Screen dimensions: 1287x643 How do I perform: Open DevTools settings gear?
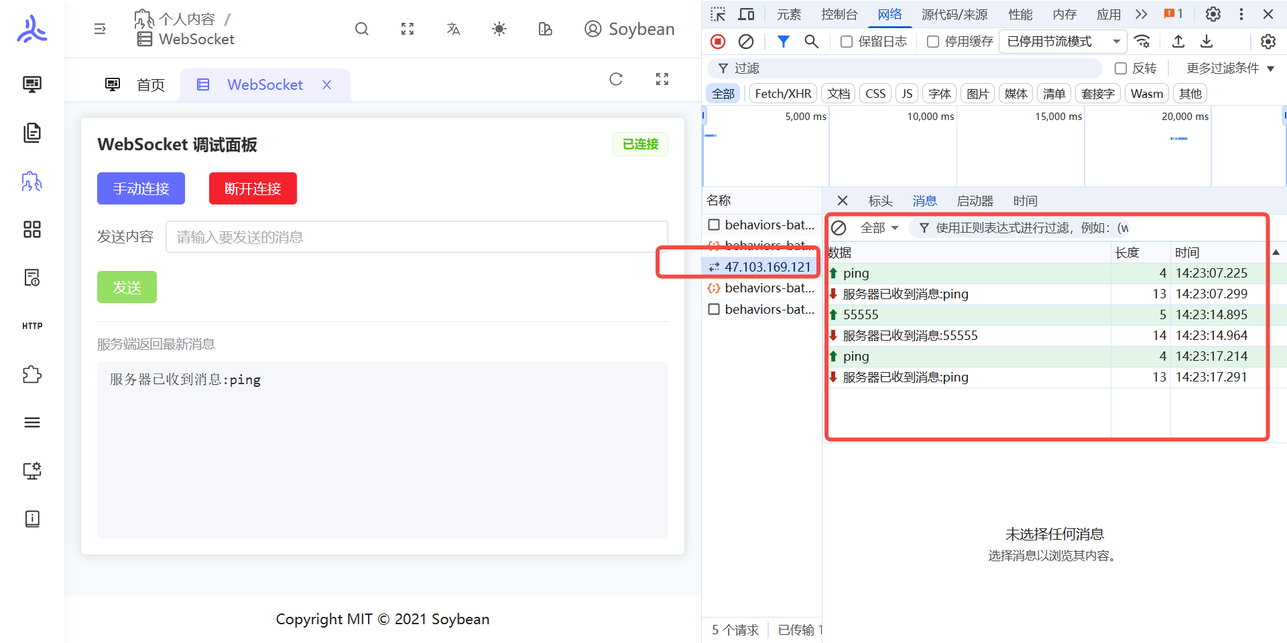[1213, 14]
